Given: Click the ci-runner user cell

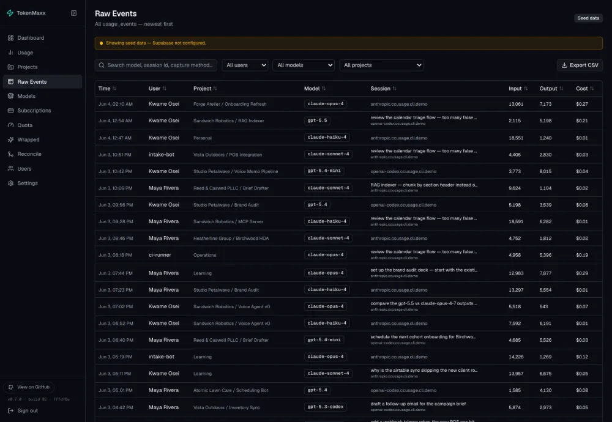Looking at the screenshot, I should [160, 255].
